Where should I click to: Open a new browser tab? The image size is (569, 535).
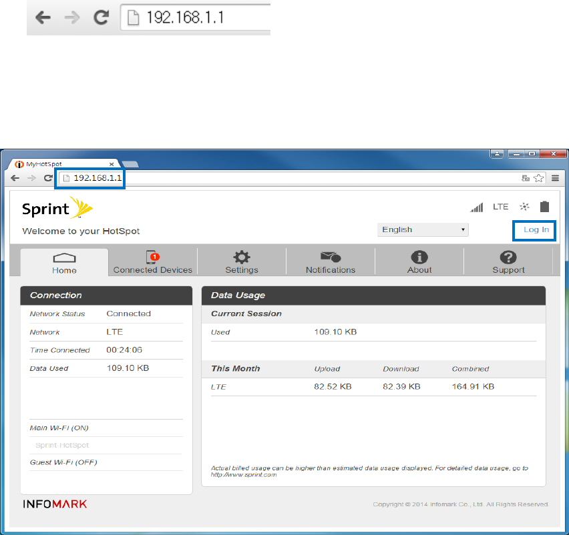[130, 165]
